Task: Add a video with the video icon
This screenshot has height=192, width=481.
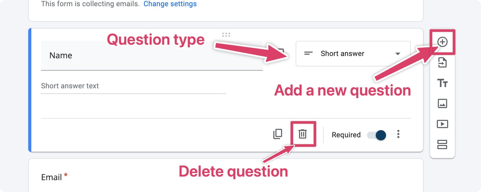Action: [442, 124]
